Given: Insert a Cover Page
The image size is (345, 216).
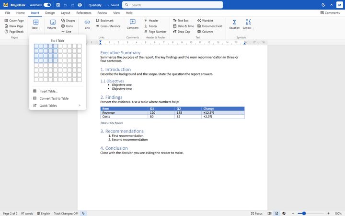Looking at the screenshot, I should point(14,21).
